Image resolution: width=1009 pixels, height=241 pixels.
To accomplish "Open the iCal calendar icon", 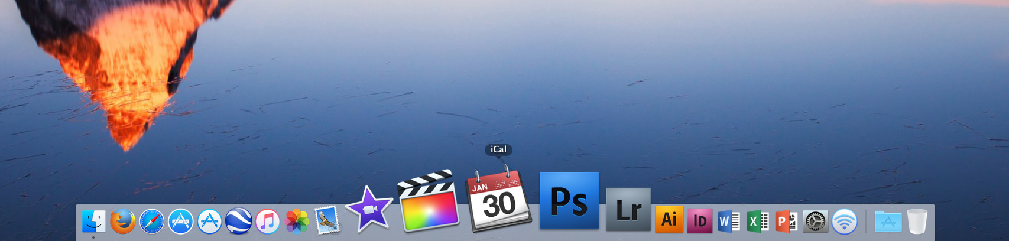I will click(499, 198).
